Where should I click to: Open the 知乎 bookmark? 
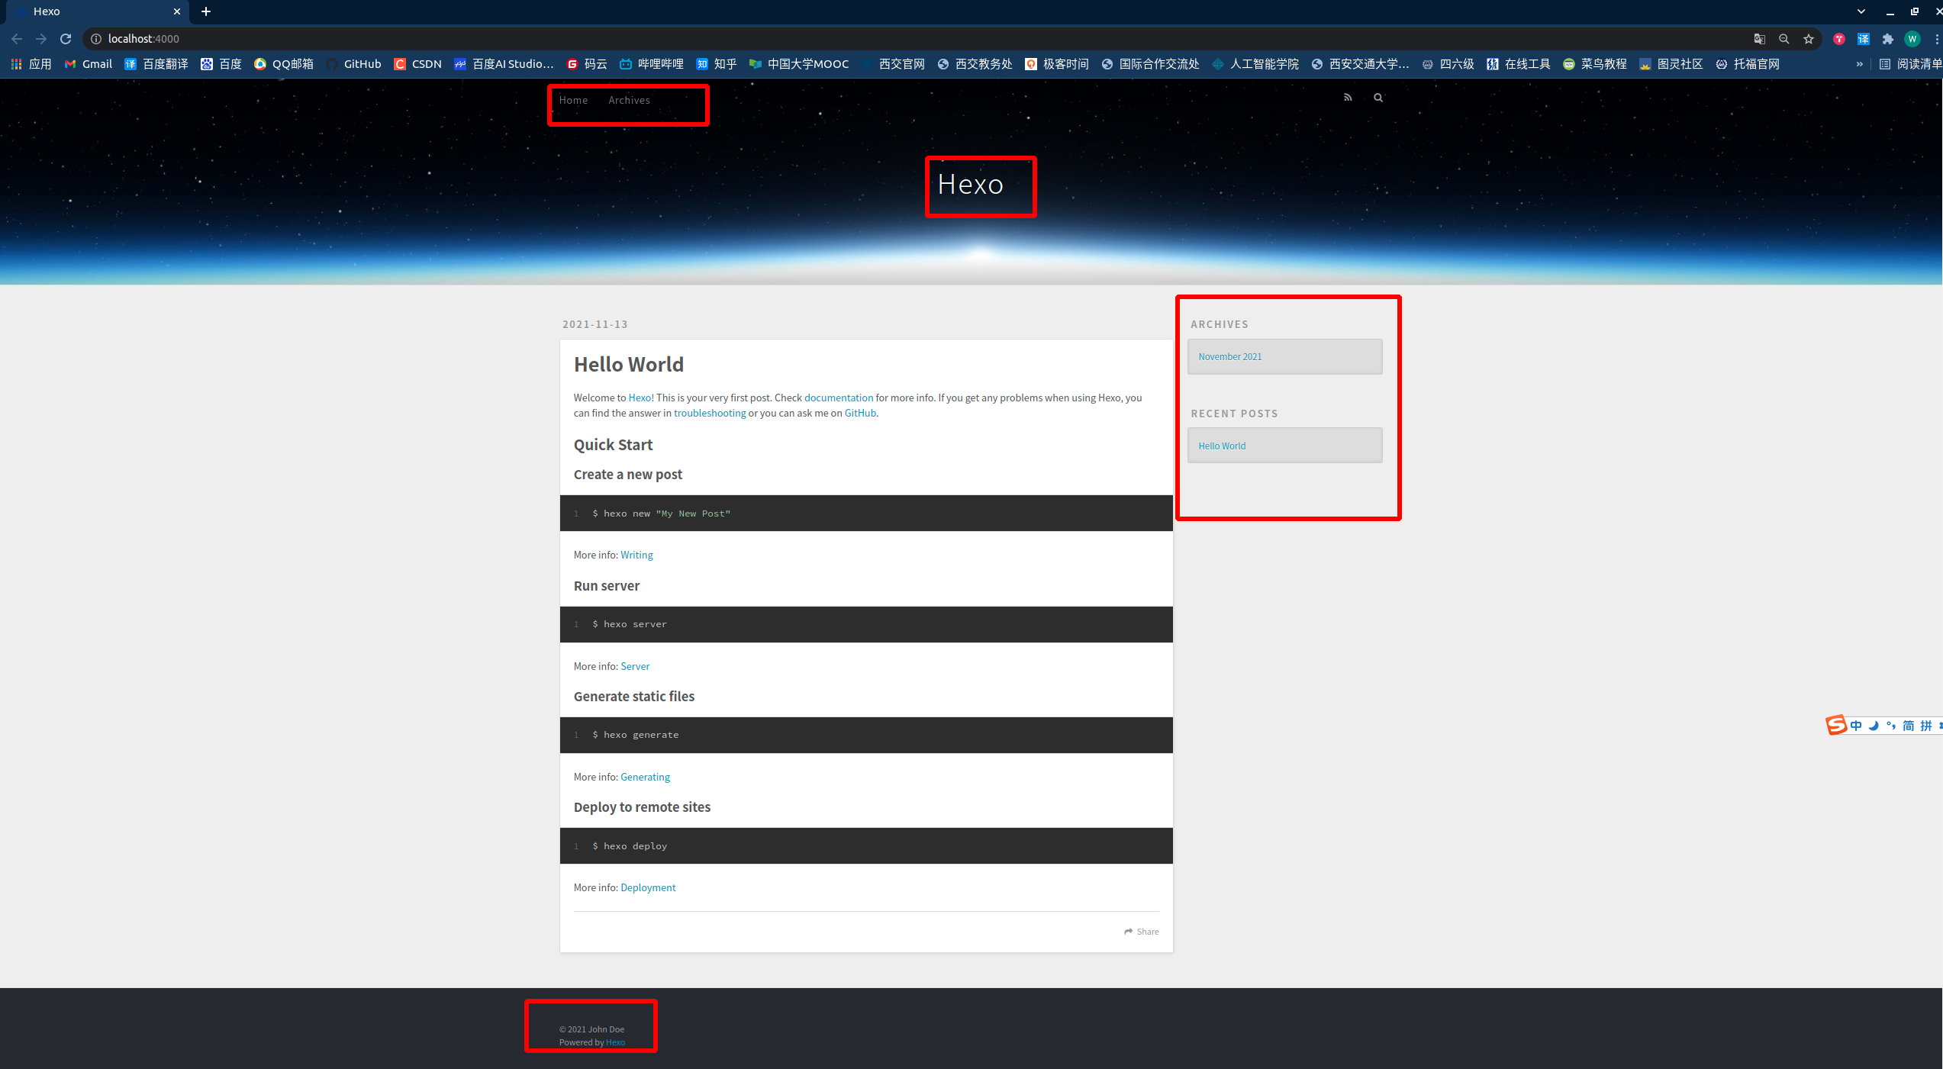(x=717, y=64)
